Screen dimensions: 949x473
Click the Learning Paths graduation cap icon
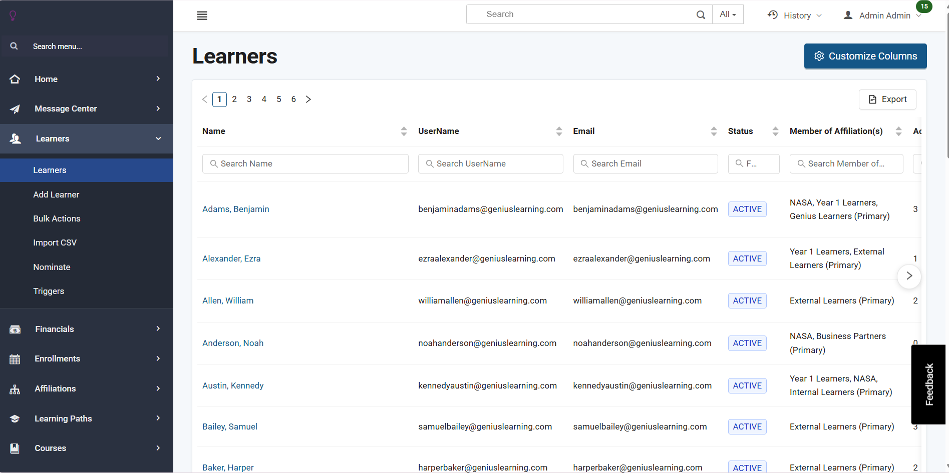pos(15,418)
